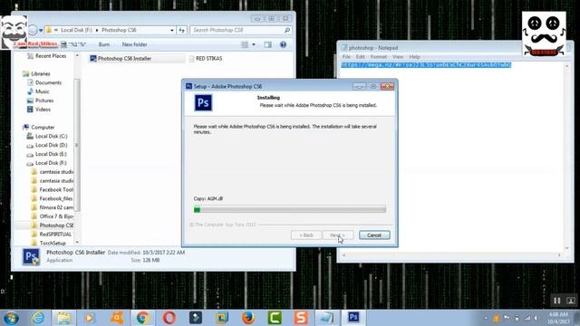Image resolution: width=580 pixels, height=326 pixels.
Task: Open Snagit orange S taskbar icon
Action: (x=301, y=318)
